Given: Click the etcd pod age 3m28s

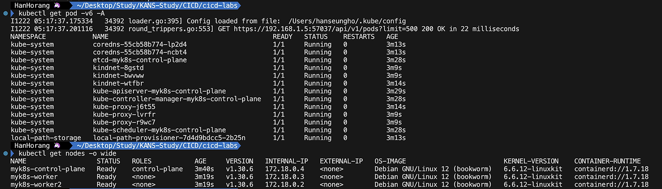Looking at the screenshot, I should coord(396,60).
